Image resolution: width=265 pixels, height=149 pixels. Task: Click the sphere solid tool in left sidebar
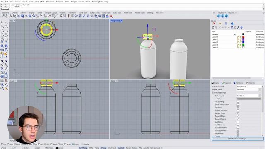2,46
